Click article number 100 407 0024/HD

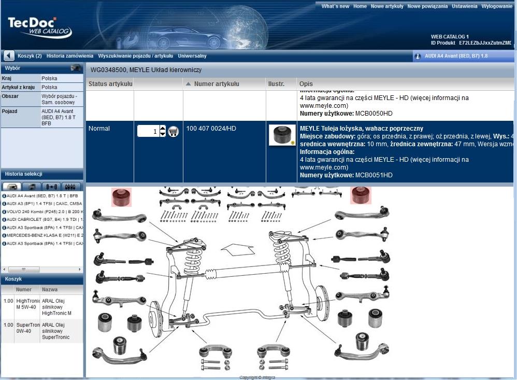click(211, 129)
